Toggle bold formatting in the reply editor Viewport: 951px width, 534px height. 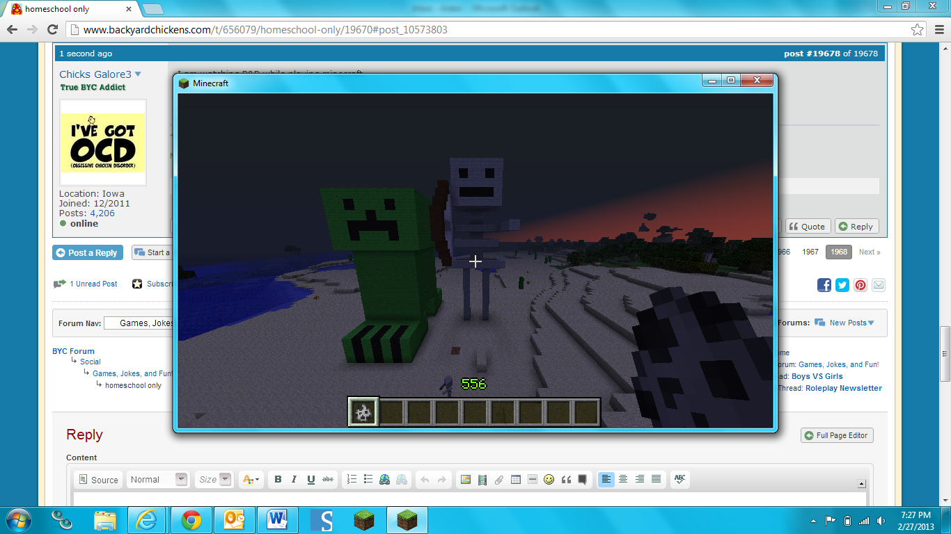click(278, 479)
